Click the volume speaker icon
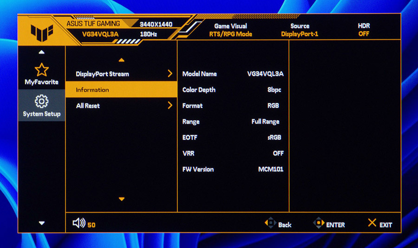The width and height of the screenshot is (418, 248). pos(79,223)
